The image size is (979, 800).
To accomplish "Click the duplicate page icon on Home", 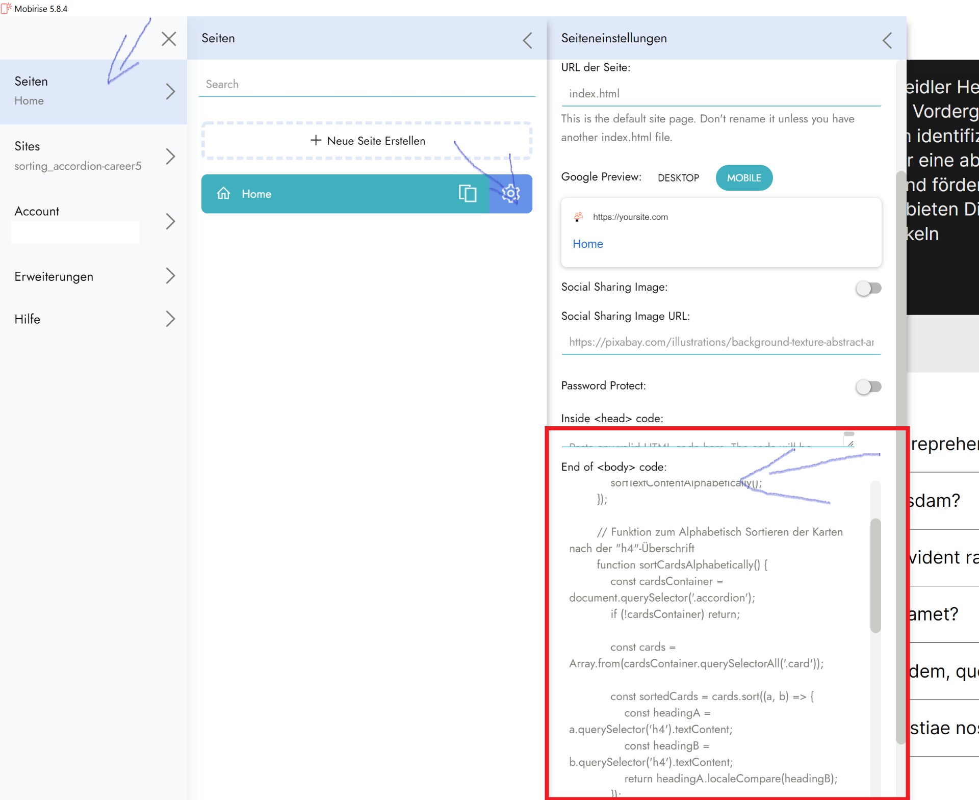I will pyautogui.click(x=467, y=194).
